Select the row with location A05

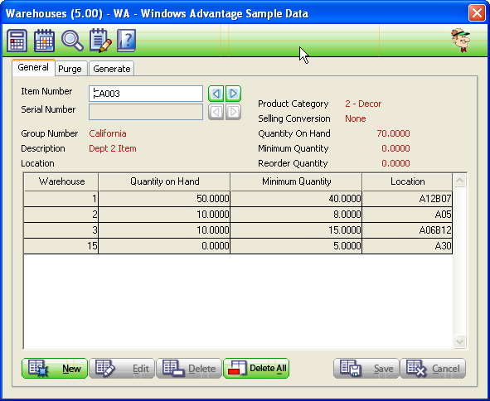pyautogui.click(x=238, y=215)
